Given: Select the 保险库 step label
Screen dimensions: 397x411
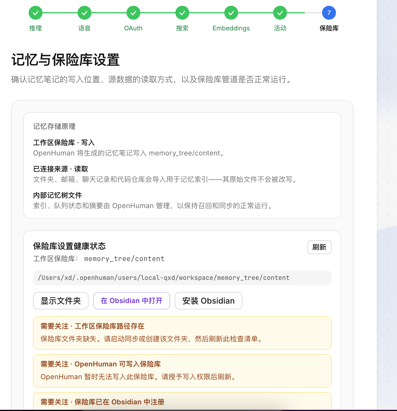Looking at the screenshot, I should 329,28.
